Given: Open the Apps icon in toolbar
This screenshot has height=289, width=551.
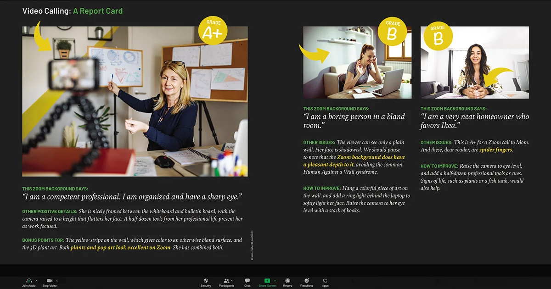Looking at the screenshot, I should (325, 280).
